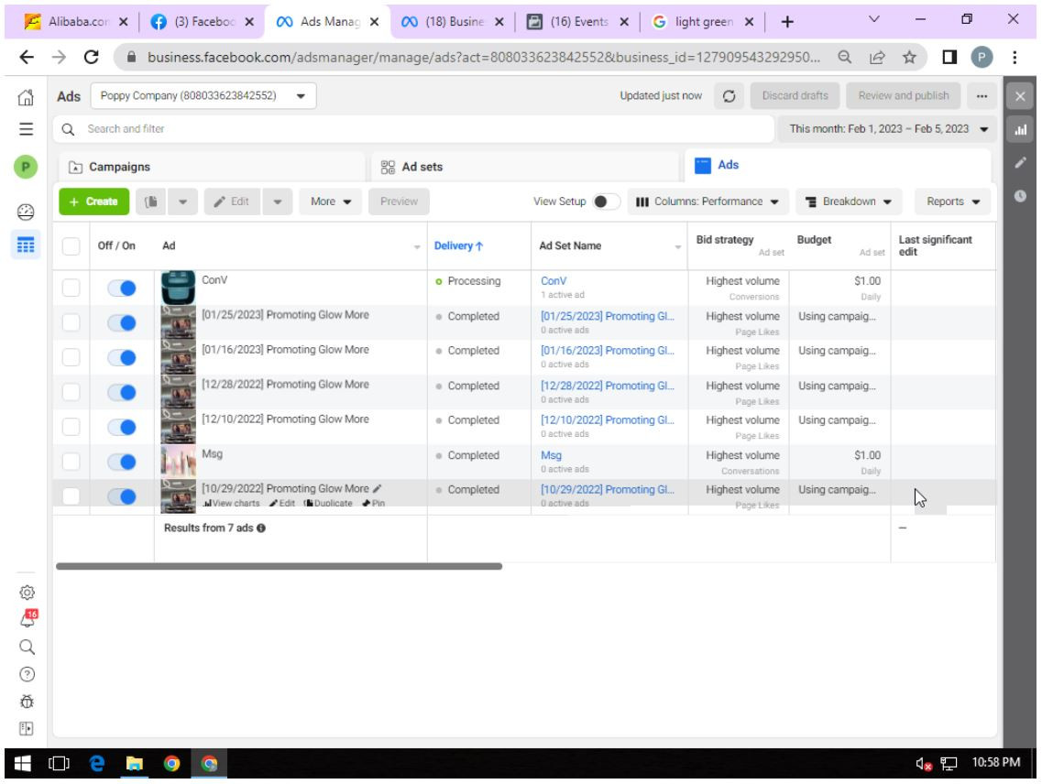
Task: Refresh the ads data with refresh icon
Action: pos(729,96)
